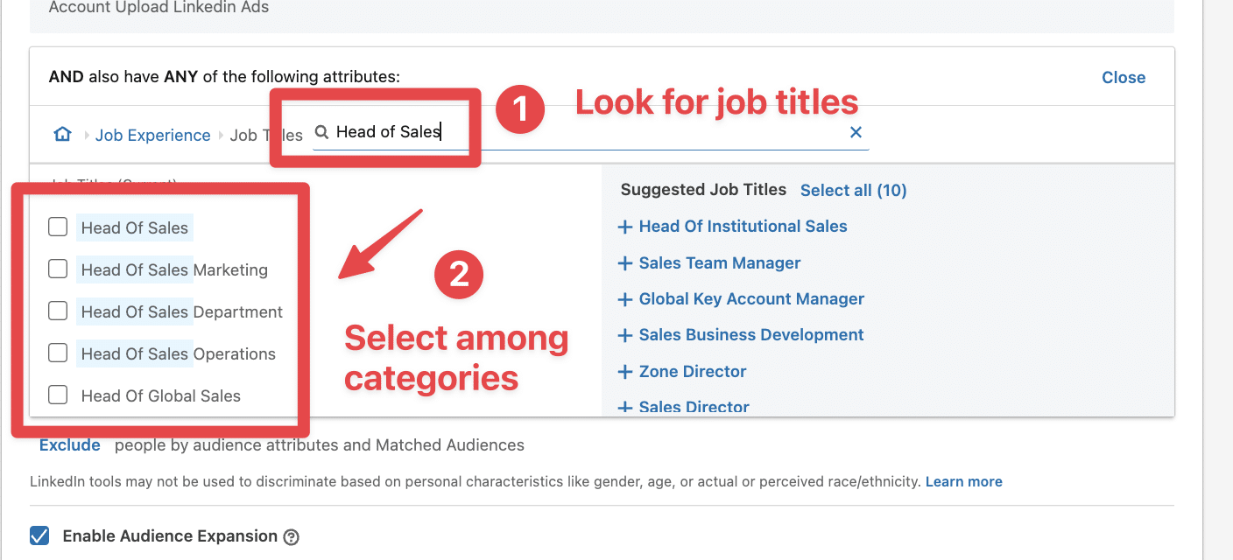
Task: Click the magnifier icon in the search field
Action: pyautogui.click(x=321, y=132)
